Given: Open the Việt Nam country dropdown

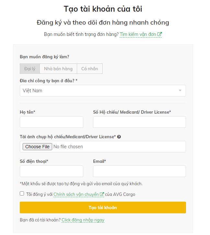Looking at the screenshot, I should [103, 91].
